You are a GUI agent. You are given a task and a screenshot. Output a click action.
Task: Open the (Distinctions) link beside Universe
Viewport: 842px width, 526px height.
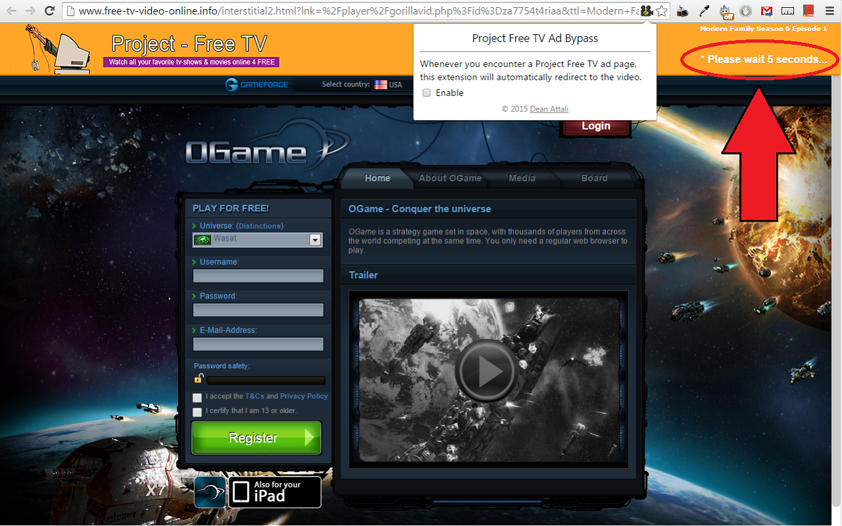(260, 226)
